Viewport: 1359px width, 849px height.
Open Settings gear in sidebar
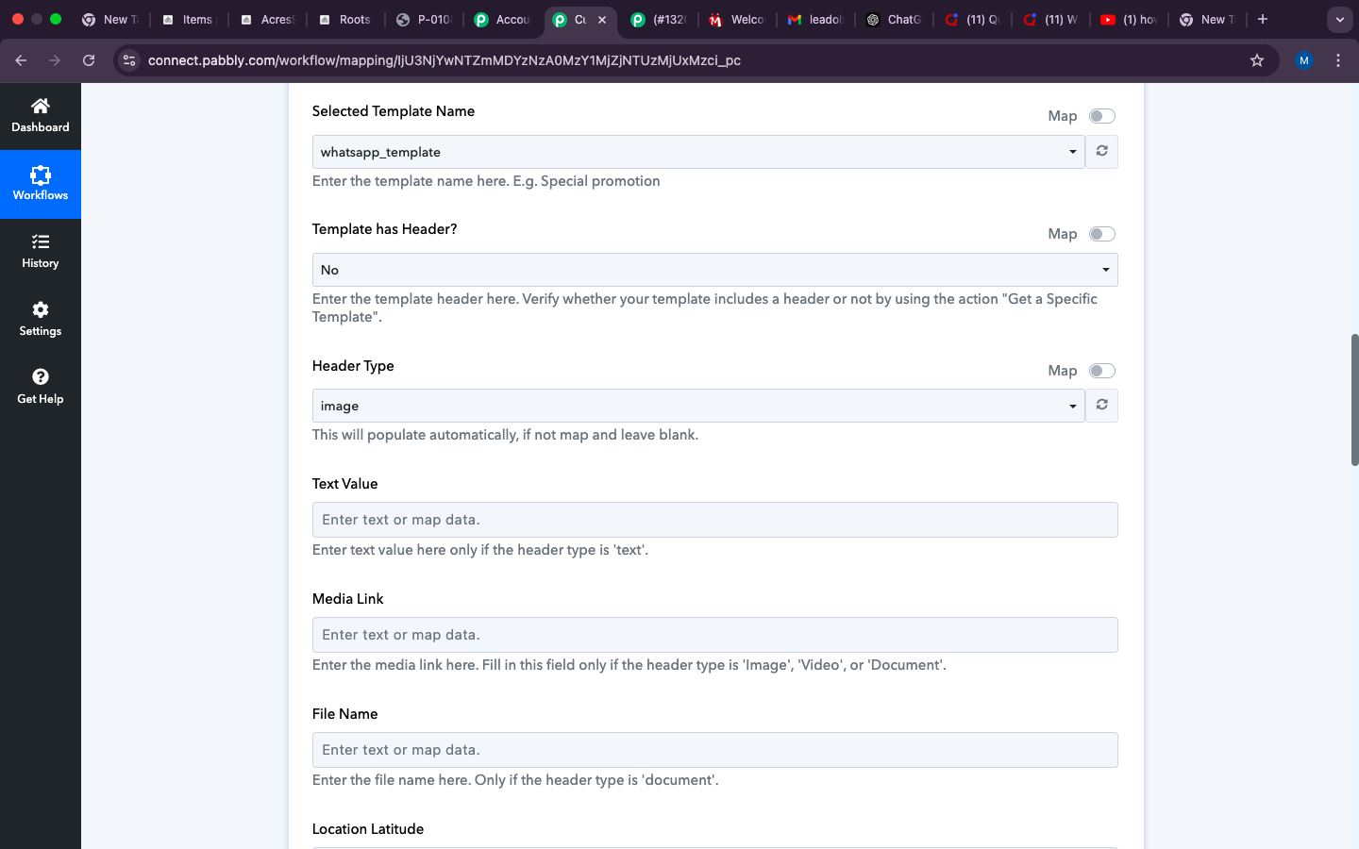[x=40, y=310]
